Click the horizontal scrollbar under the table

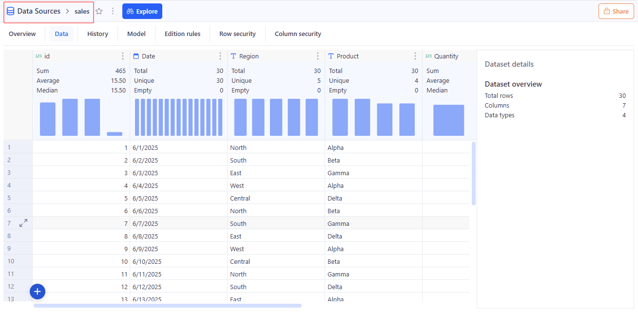point(167,306)
